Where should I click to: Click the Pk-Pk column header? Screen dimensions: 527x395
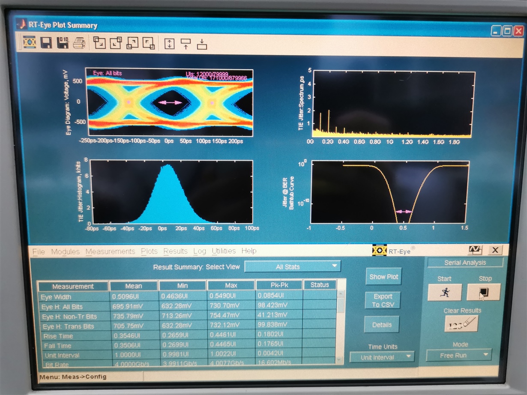click(279, 285)
